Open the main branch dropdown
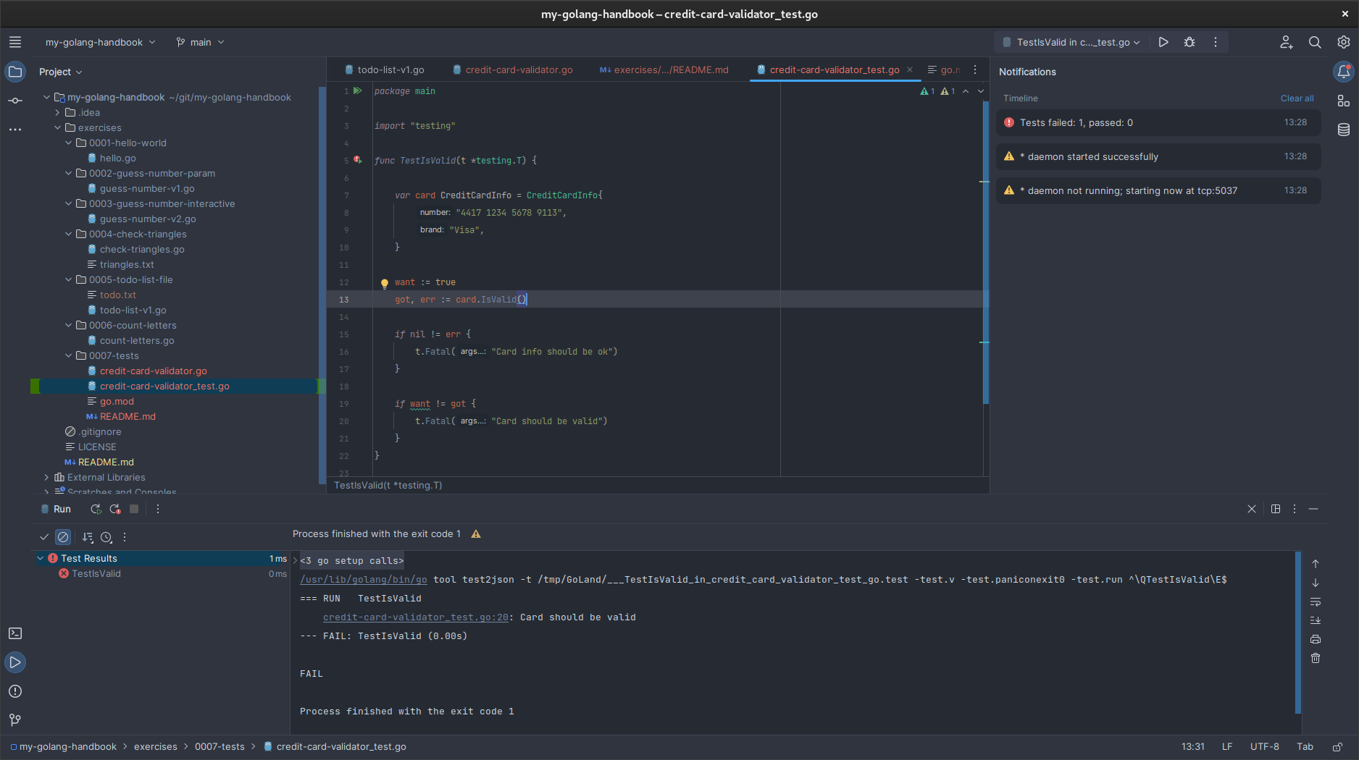 tap(200, 42)
